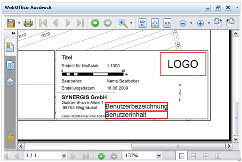Click the Name Bearbeiter text

coord(123,81)
